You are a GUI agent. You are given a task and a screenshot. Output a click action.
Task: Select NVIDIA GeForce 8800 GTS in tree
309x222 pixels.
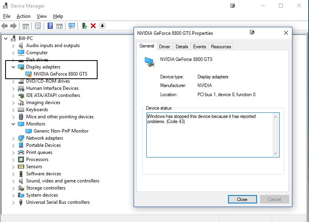coord(61,74)
